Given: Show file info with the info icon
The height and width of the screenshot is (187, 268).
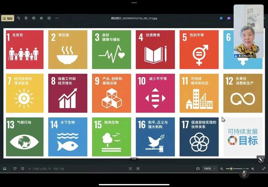Looking at the screenshot, I should (x=23, y=169).
